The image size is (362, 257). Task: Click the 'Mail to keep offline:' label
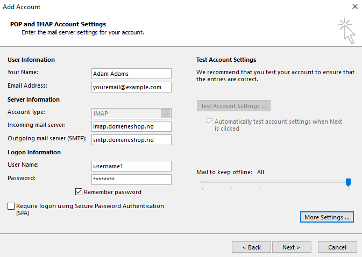point(224,172)
